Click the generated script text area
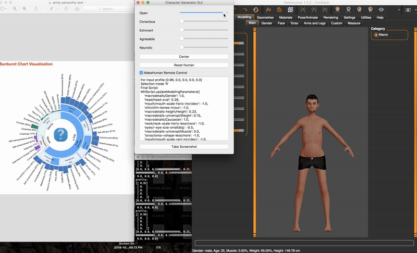Screen dimensions: 417x253 pyautogui.click(x=184, y=109)
